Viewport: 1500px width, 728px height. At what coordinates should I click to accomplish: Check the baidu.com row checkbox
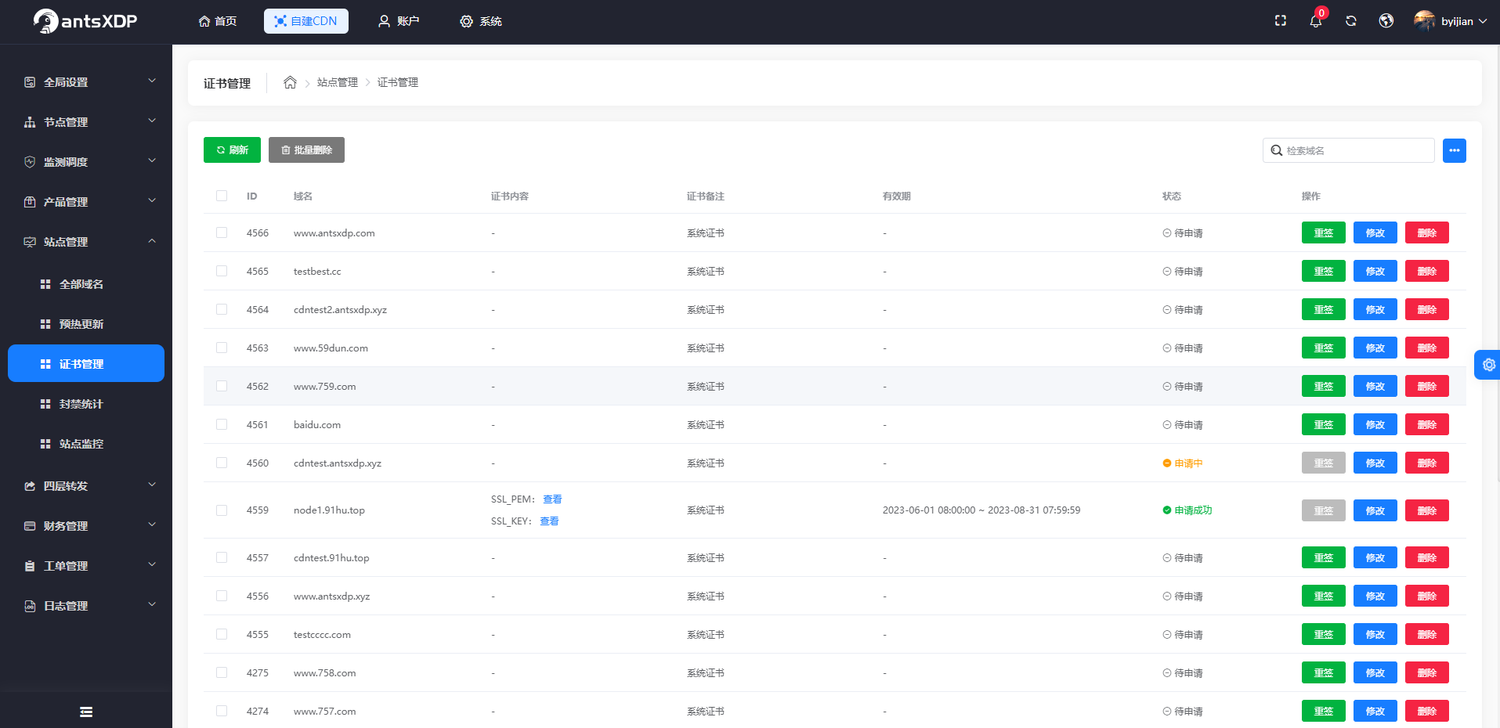coord(222,424)
